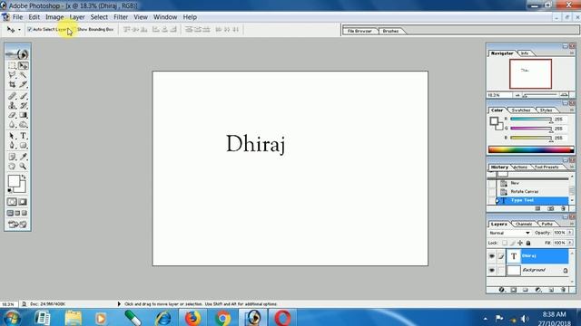Open the Filter menu
The image size is (581, 326).
[121, 17]
